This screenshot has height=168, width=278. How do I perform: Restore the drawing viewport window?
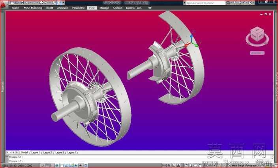[x=266, y=14]
